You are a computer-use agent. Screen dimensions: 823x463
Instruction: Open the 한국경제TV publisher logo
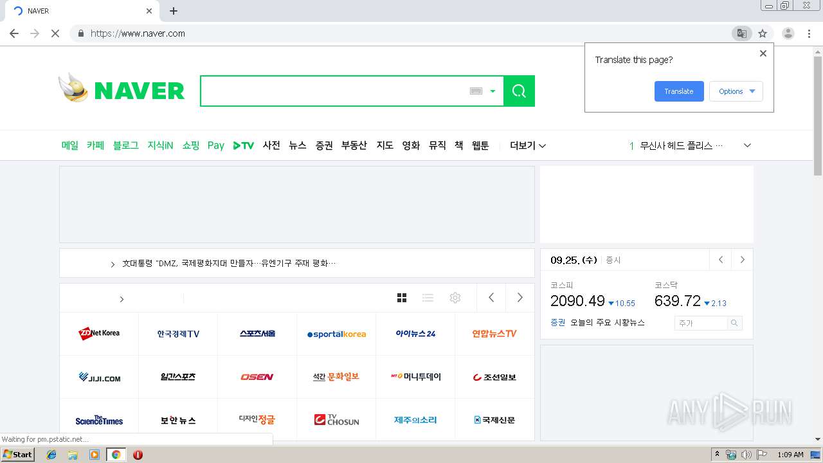point(178,334)
